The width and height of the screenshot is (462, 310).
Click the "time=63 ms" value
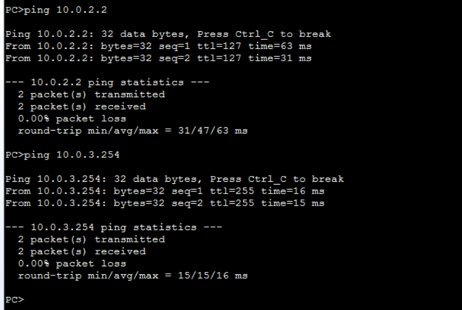coord(280,46)
